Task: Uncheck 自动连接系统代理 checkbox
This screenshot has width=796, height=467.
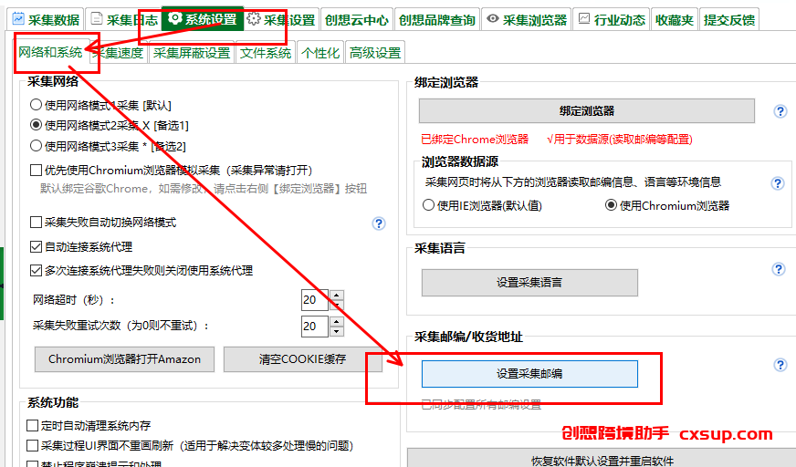Action: [x=36, y=247]
